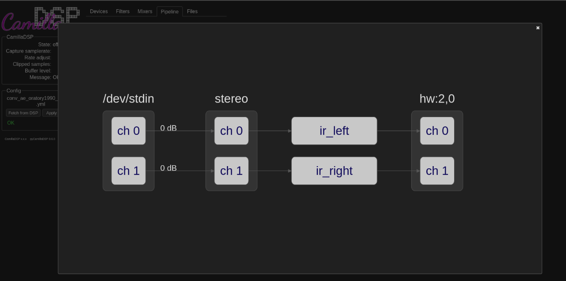566x281 pixels.
Task: Close the pipeline diagram popup
Action: click(x=538, y=28)
